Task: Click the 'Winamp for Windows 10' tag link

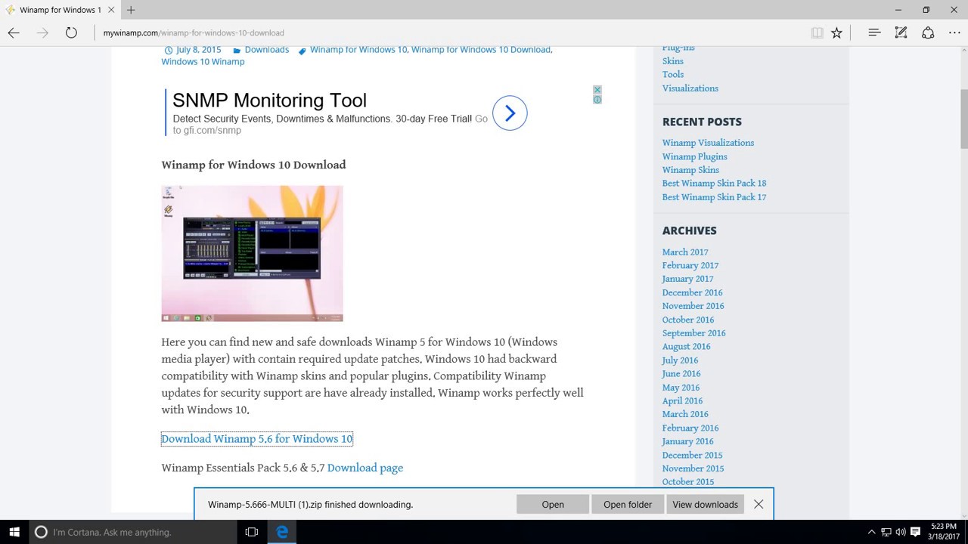Action: [x=358, y=50]
